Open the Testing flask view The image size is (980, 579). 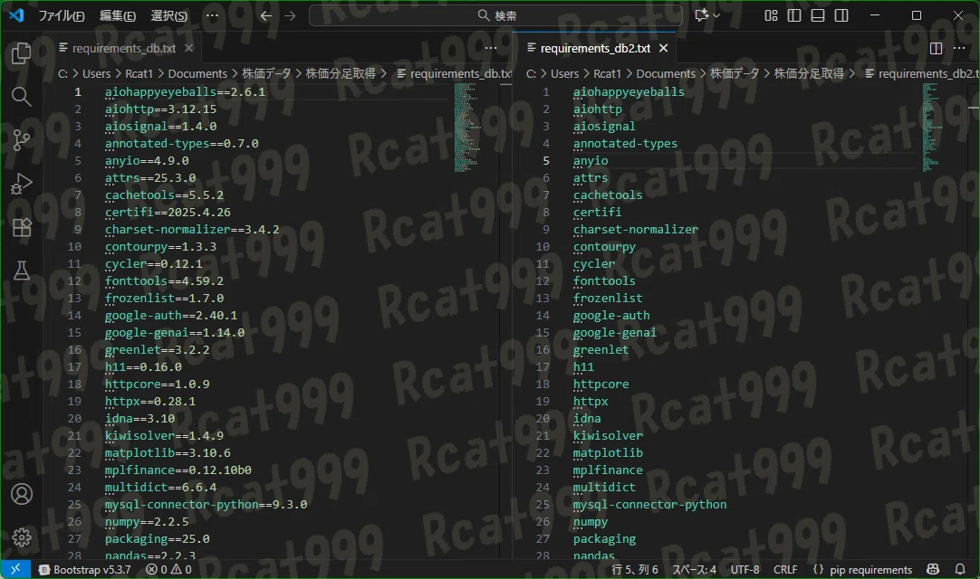point(21,271)
